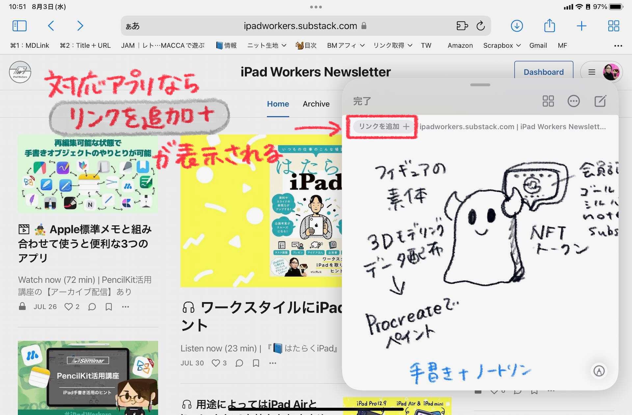632x415 pixels.
Task: Open the reader/text size 'ぁあ' menu
Action: 133,26
